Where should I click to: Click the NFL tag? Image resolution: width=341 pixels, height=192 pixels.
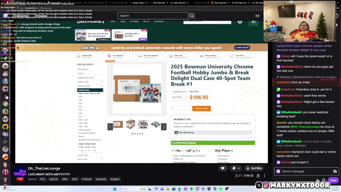(43, 179)
